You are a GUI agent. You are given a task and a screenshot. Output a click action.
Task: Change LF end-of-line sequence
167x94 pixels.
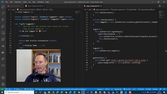[112, 89]
